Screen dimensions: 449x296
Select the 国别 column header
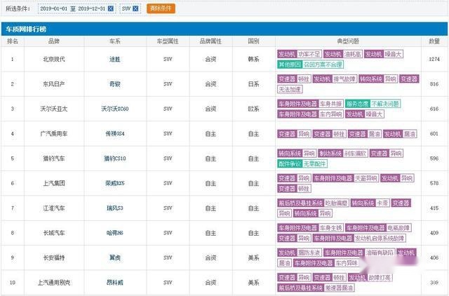[x=253, y=41]
